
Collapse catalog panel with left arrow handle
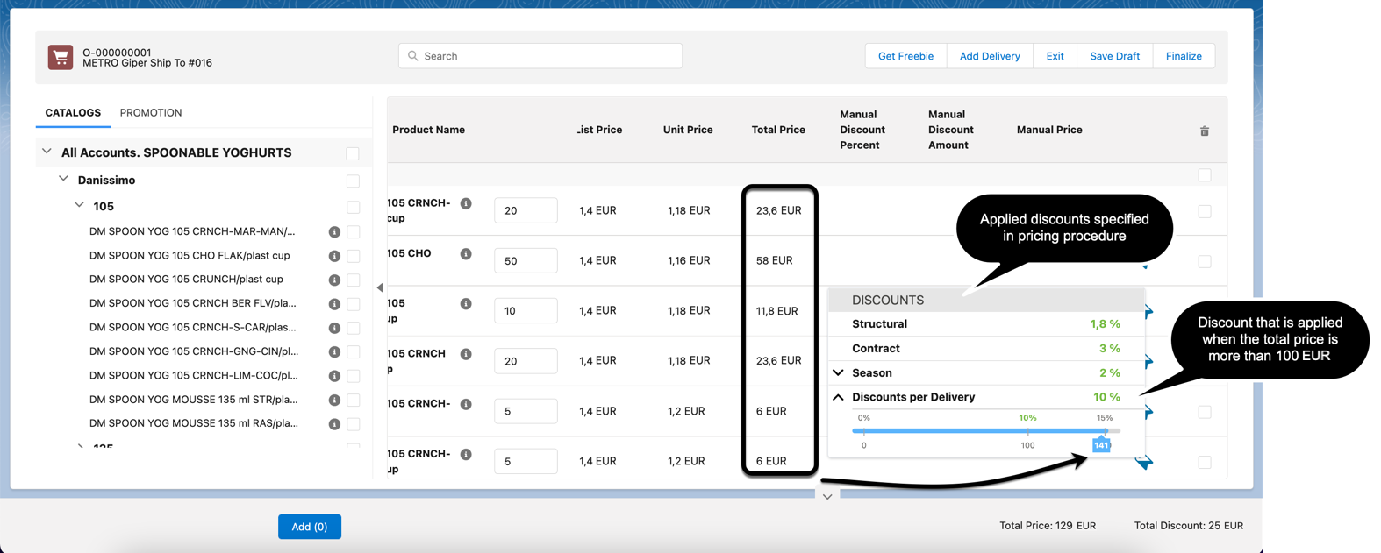(x=379, y=287)
